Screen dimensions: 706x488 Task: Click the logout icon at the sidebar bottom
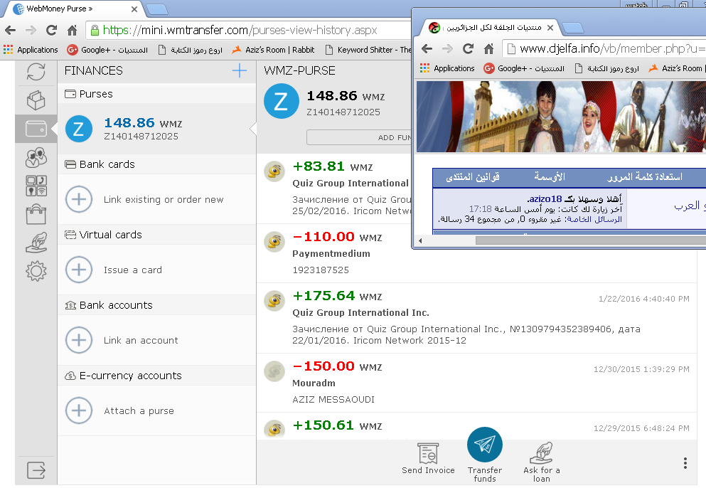coord(36,470)
